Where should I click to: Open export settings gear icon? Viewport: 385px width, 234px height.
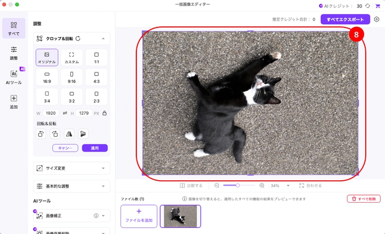[377, 19]
